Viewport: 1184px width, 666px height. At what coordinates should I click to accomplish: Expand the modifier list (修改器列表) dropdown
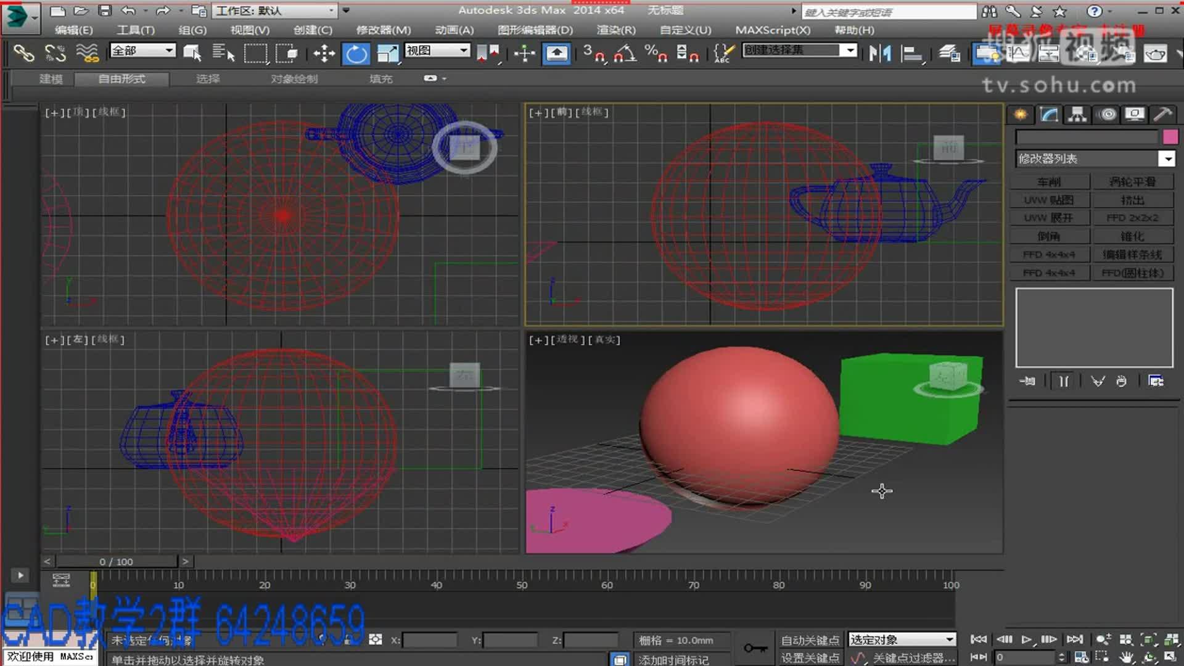click(1166, 158)
